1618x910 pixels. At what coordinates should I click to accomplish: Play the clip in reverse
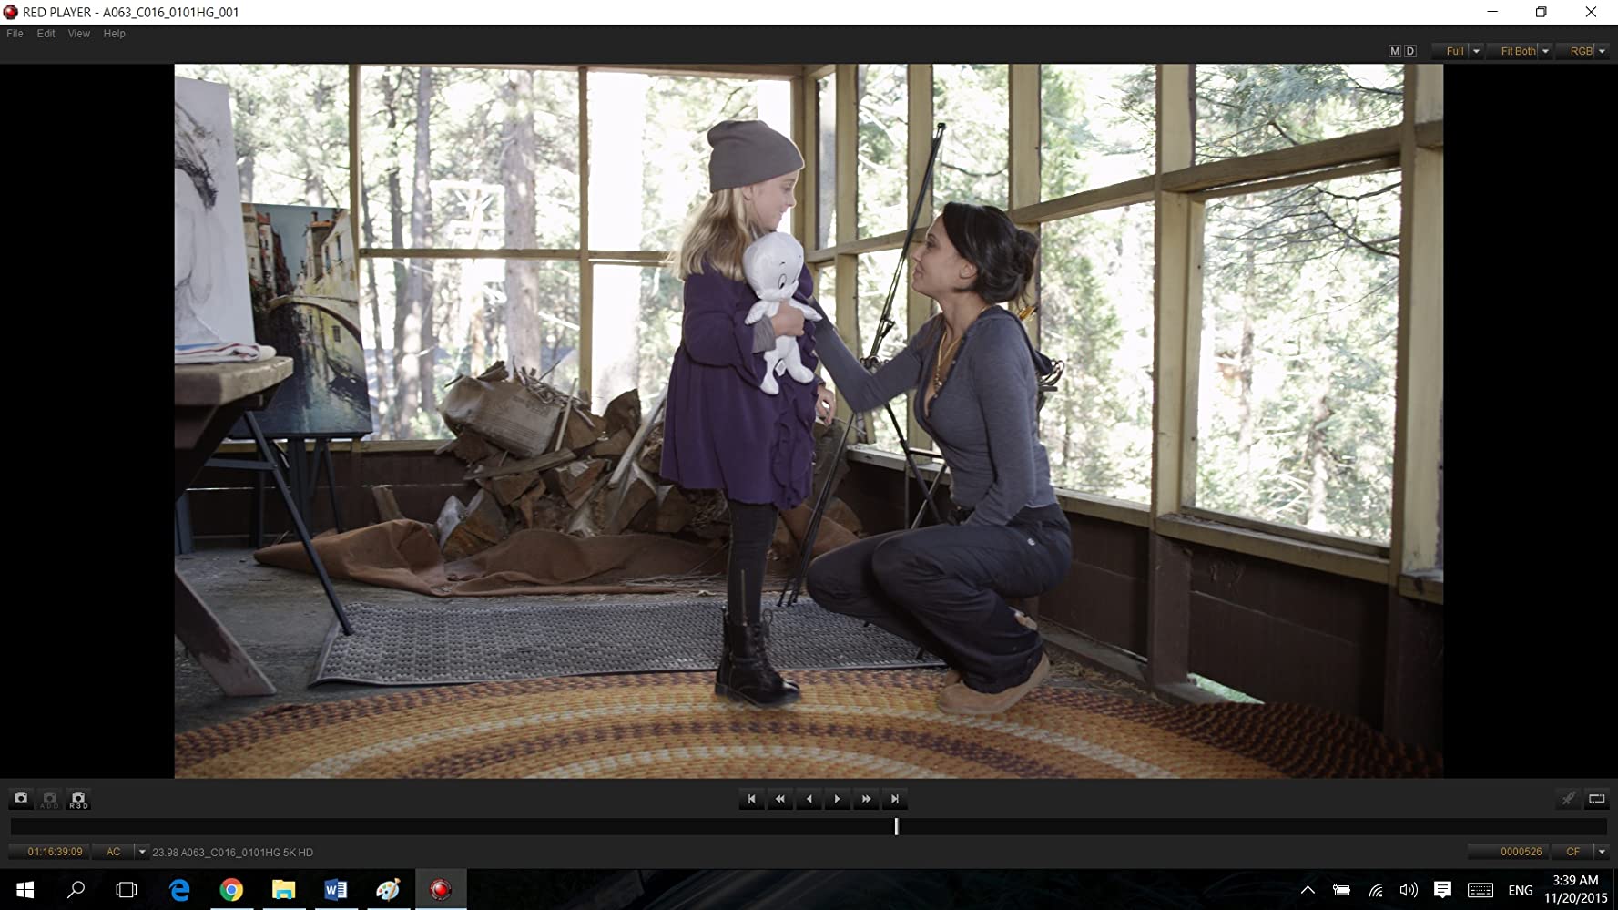809,799
